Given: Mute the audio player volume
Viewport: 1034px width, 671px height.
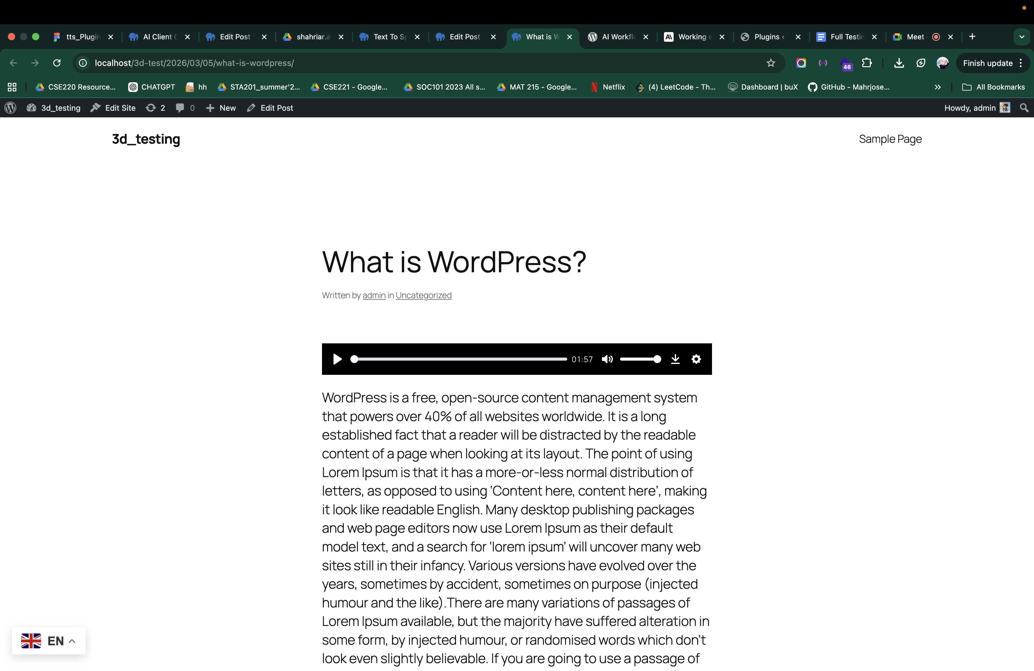Looking at the screenshot, I should point(607,359).
